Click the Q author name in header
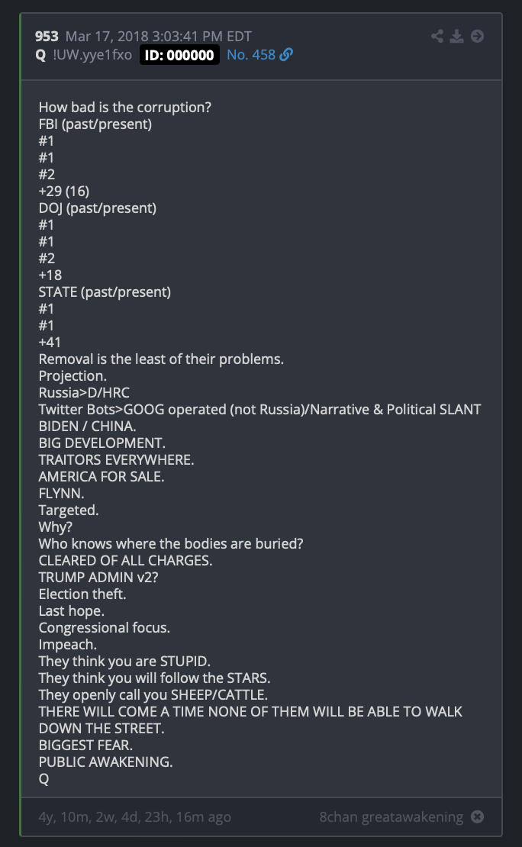This screenshot has width=522, height=847. [40, 55]
